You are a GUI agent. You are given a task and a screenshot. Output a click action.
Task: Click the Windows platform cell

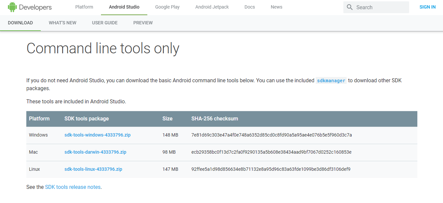(x=38, y=135)
